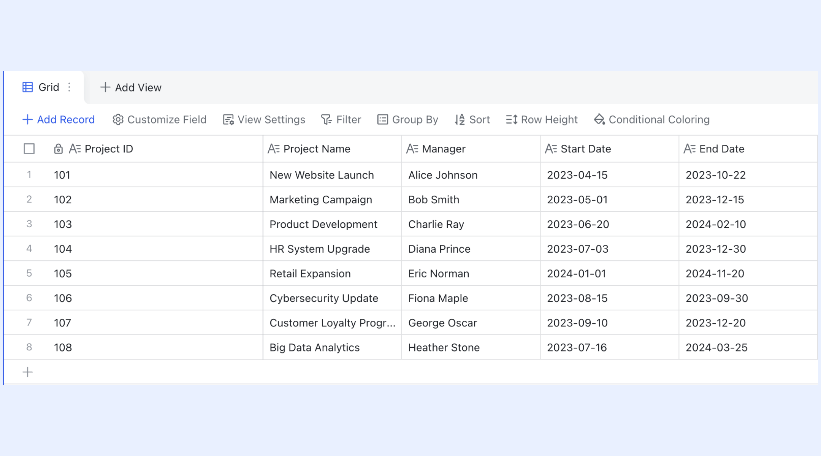Viewport: 821px width, 456px height.
Task: Click end date 2023-09-30 cell
Action: pyautogui.click(x=748, y=298)
